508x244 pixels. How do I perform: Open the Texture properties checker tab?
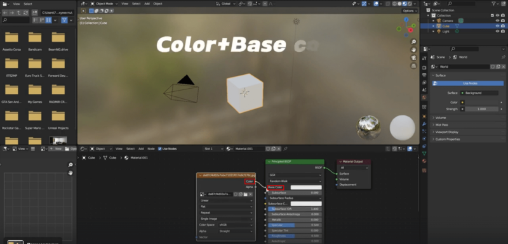[424, 170]
